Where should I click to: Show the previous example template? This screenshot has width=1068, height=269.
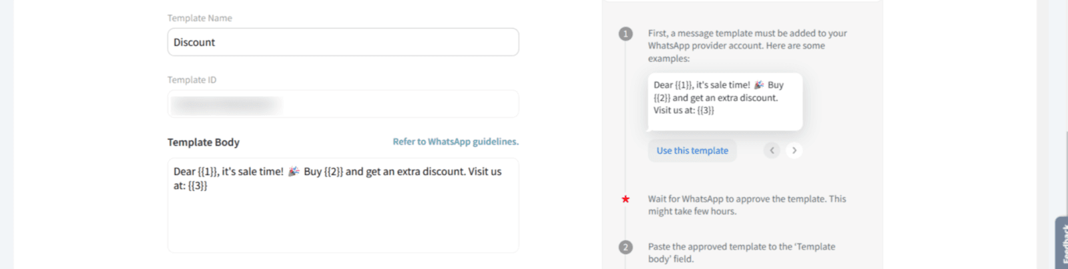click(772, 150)
